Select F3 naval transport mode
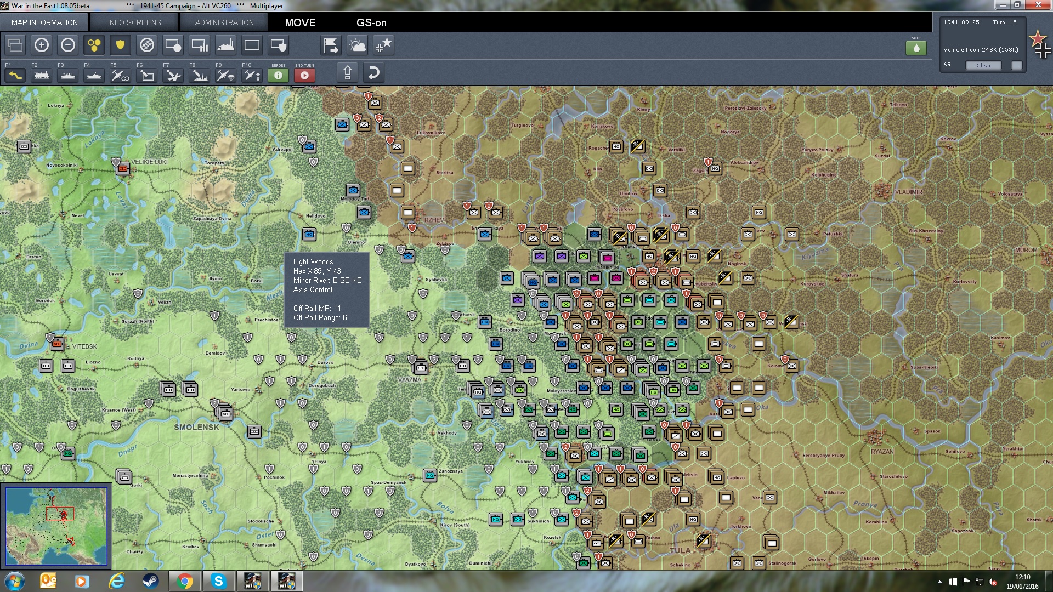Viewport: 1053px width, 592px height. coord(67,75)
